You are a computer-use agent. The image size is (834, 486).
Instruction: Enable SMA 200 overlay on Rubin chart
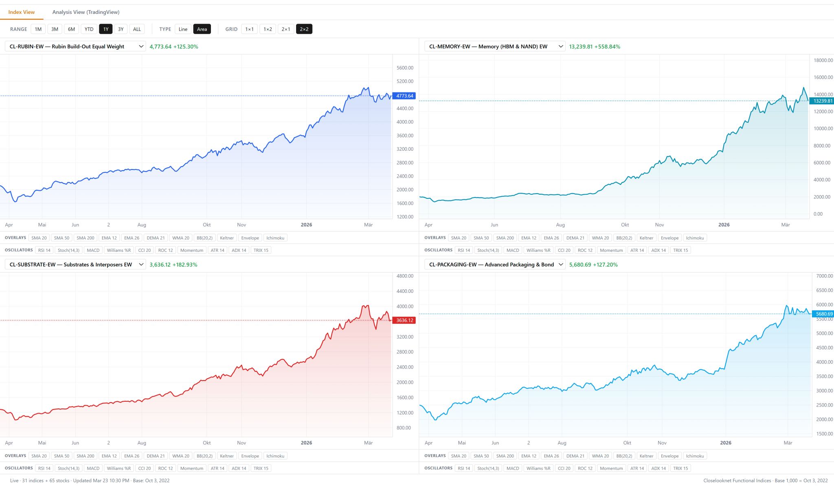click(x=86, y=238)
